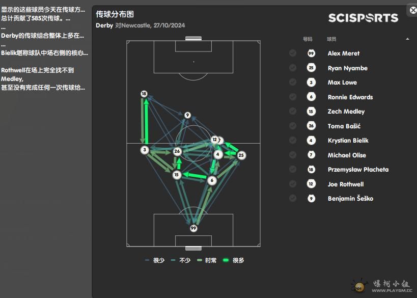Sort by the 球员 column header
Screen dimensions: 417x298
331,39
